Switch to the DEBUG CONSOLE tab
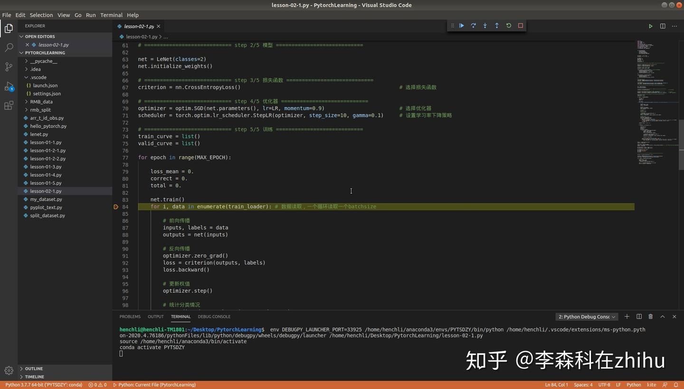The height and width of the screenshot is (389, 684). coord(214,316)
